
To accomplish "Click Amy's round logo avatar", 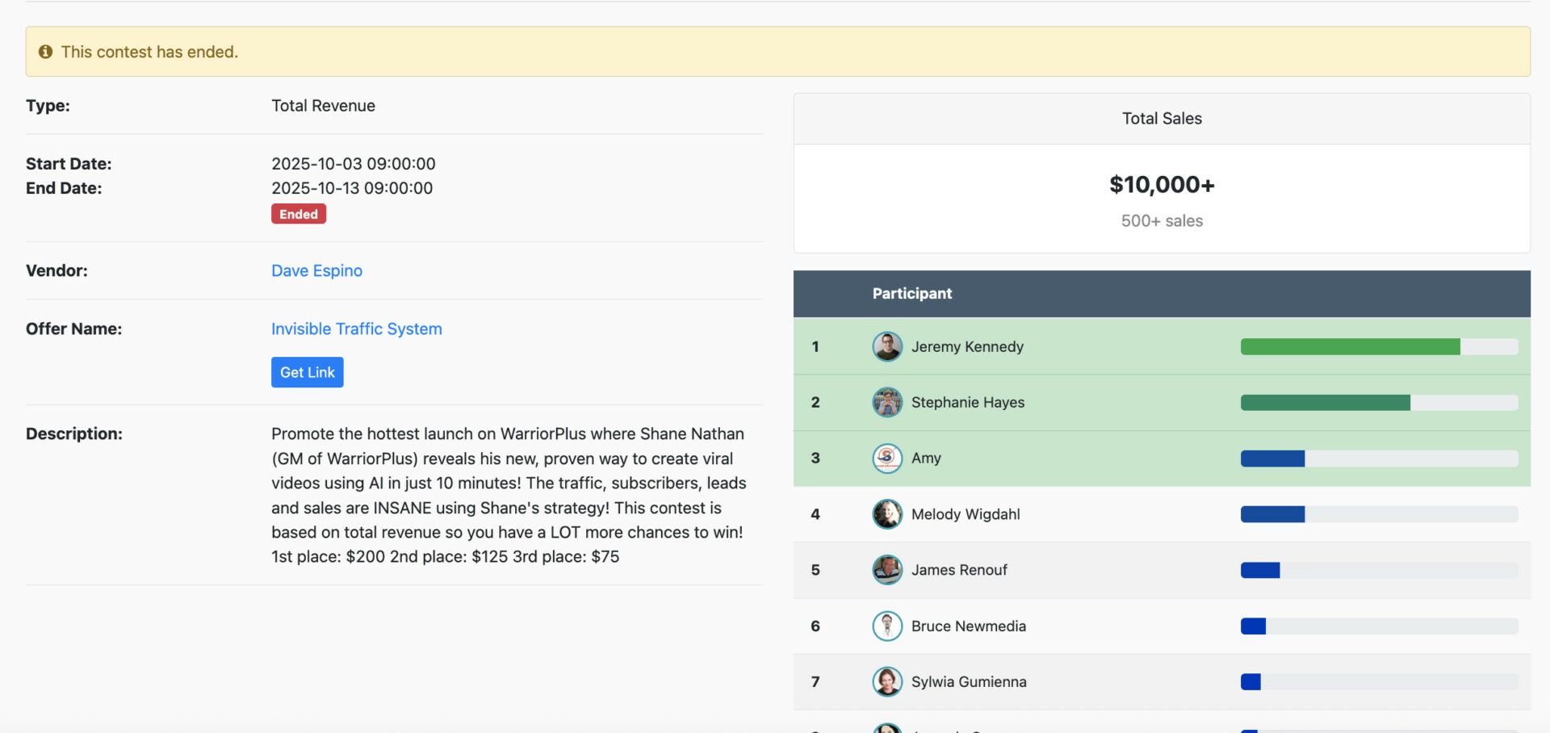I will (x=886, y=458).
